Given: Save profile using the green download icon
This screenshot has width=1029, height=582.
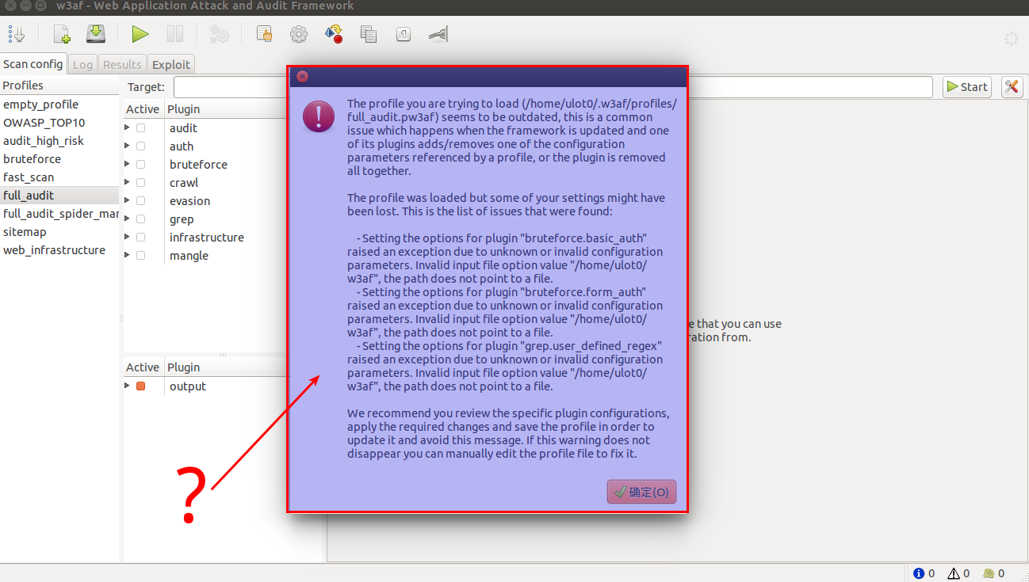Looking at the screenshot, I should tap(96, 34).
